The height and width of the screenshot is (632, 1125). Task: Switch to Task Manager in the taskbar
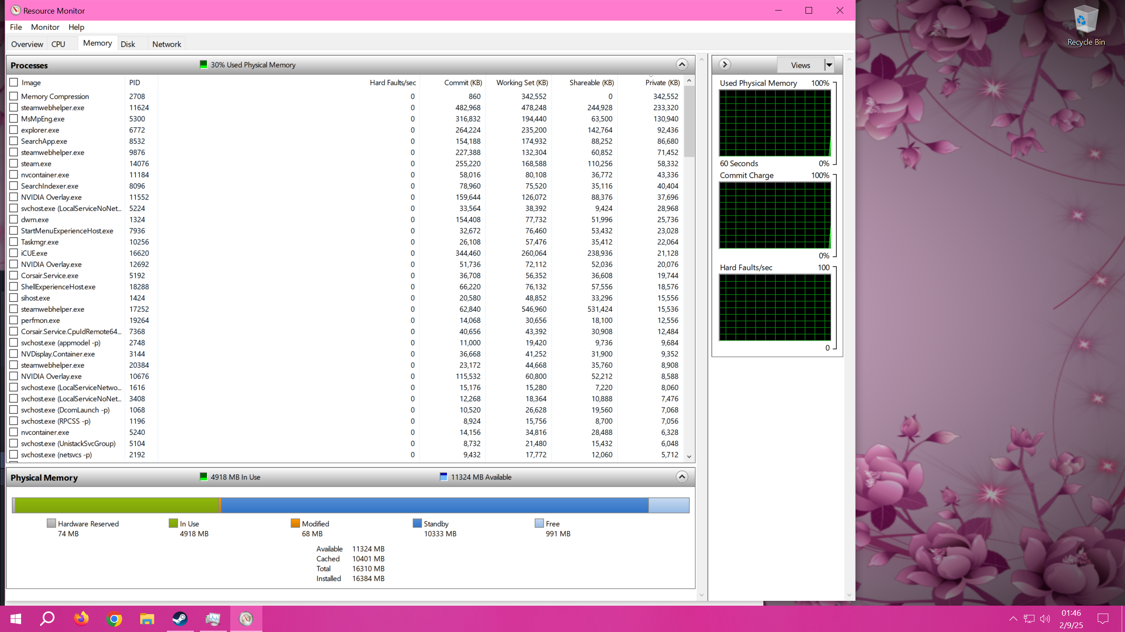[213, 619]
